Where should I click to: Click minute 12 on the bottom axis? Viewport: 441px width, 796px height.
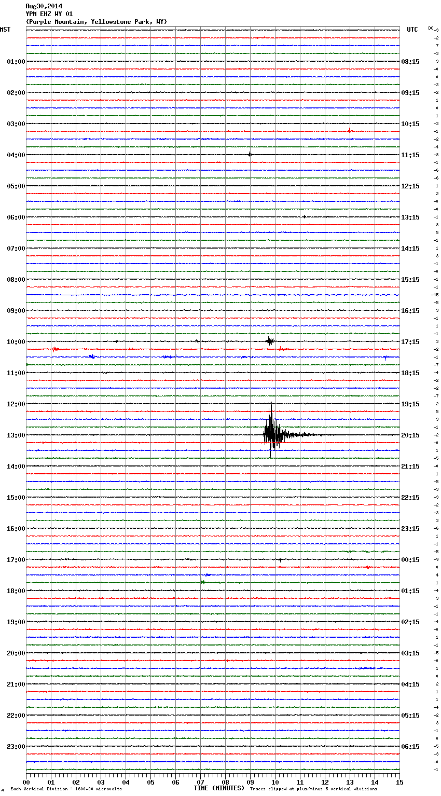[325, 781]
